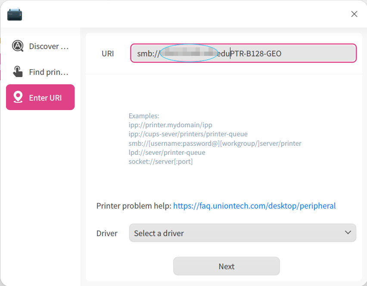Switch to the Find printer tab

coord(40,72)
